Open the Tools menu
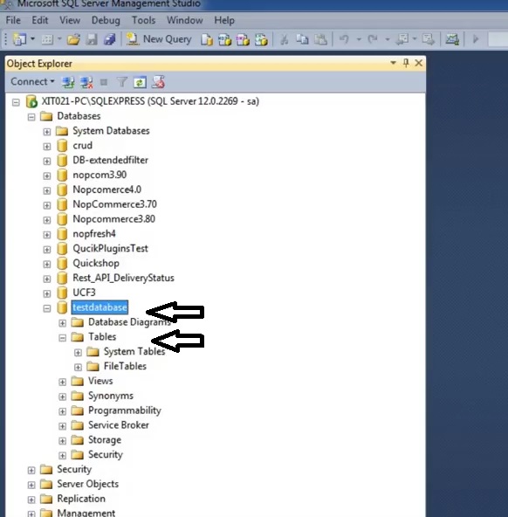The image size is (508, 517). point(144,20)
